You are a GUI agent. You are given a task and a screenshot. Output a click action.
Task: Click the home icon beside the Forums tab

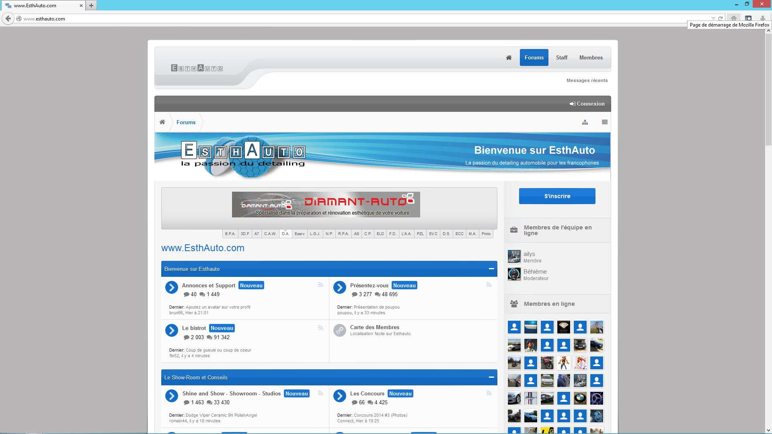click(509, 57)
